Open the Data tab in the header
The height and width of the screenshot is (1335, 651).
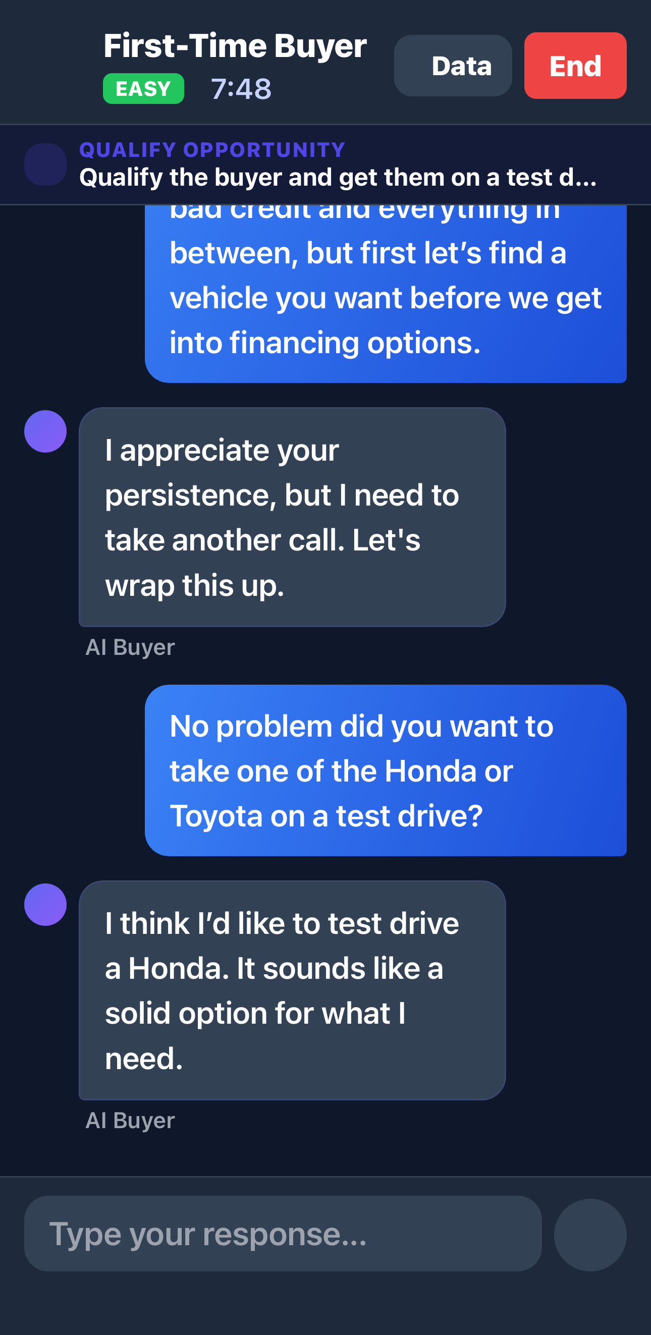[453, 65]
